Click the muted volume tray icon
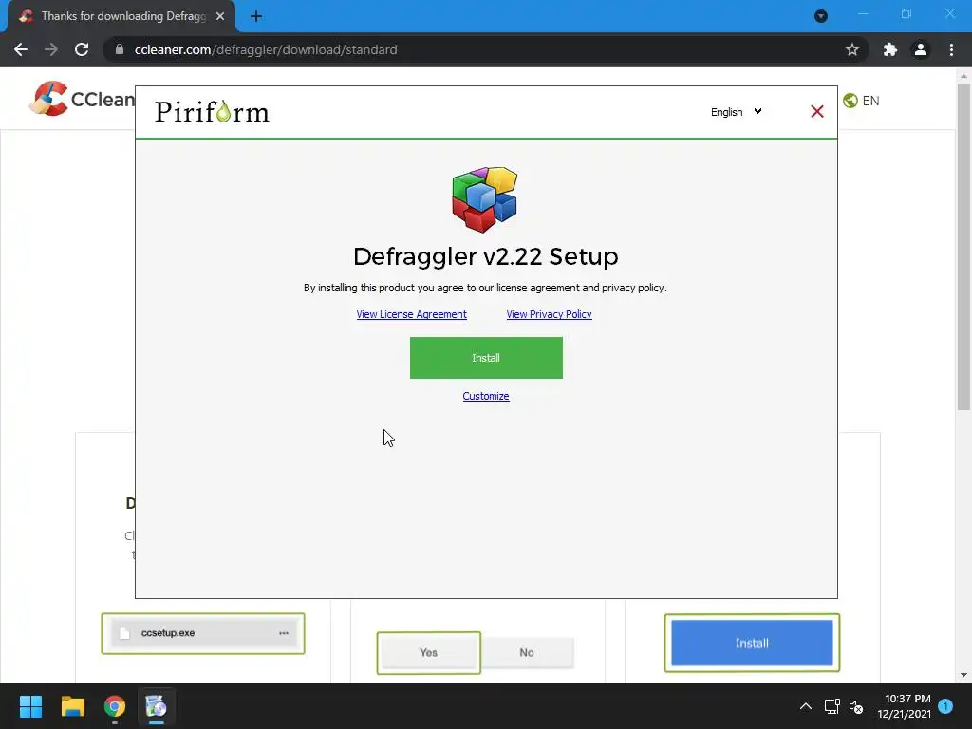972x729 pixels. tap(856, 706)
